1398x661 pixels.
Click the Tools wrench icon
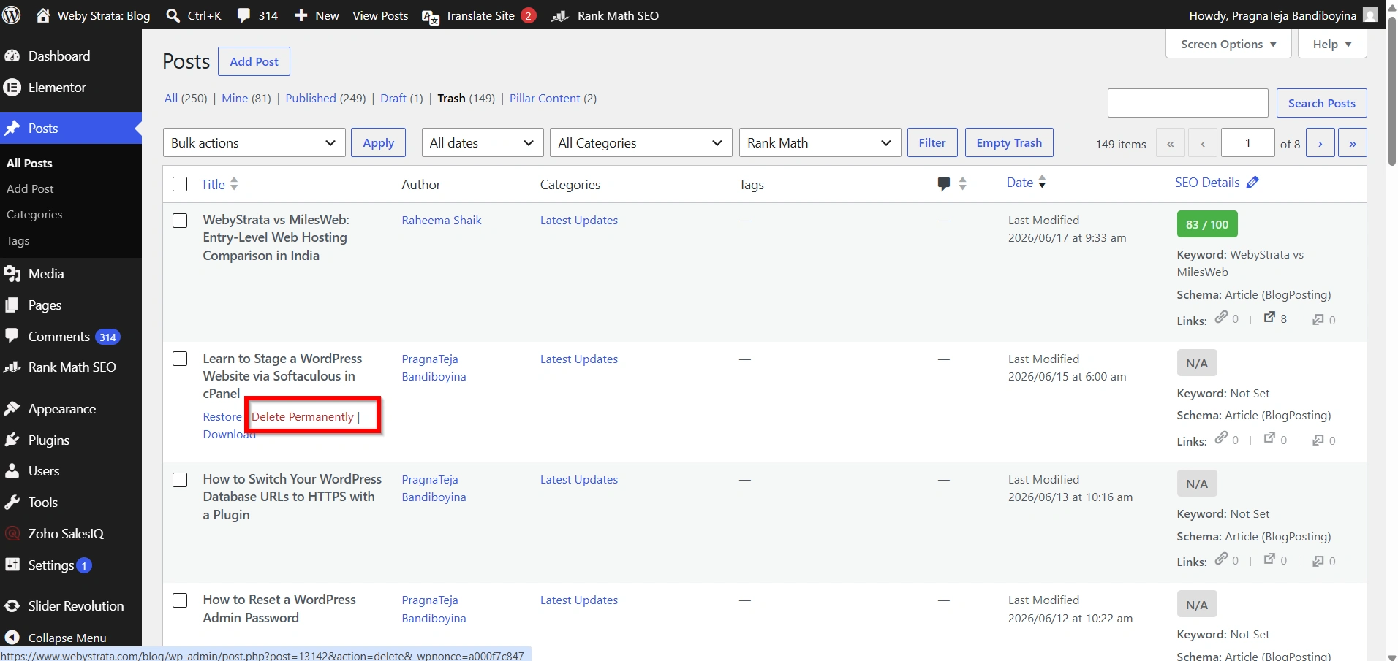tap(12, 503)
